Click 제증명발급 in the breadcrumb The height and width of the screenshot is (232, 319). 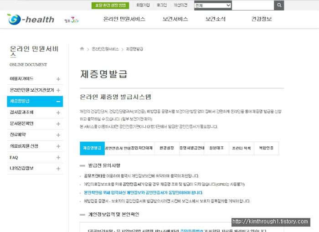[x=134, y=49]
